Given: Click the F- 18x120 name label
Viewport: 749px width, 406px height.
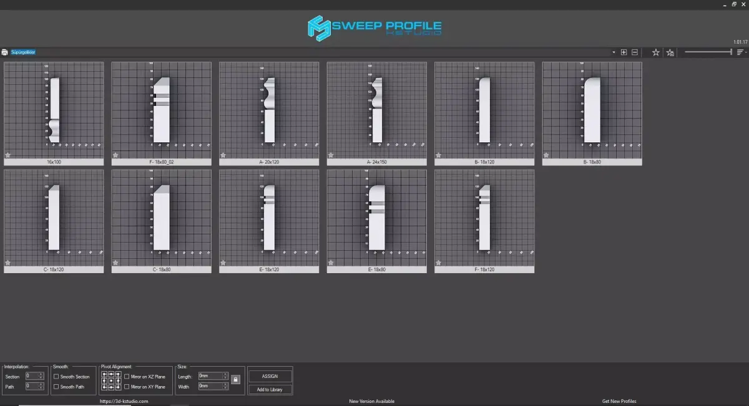Looking at the screenshot, I should [484, 269].
